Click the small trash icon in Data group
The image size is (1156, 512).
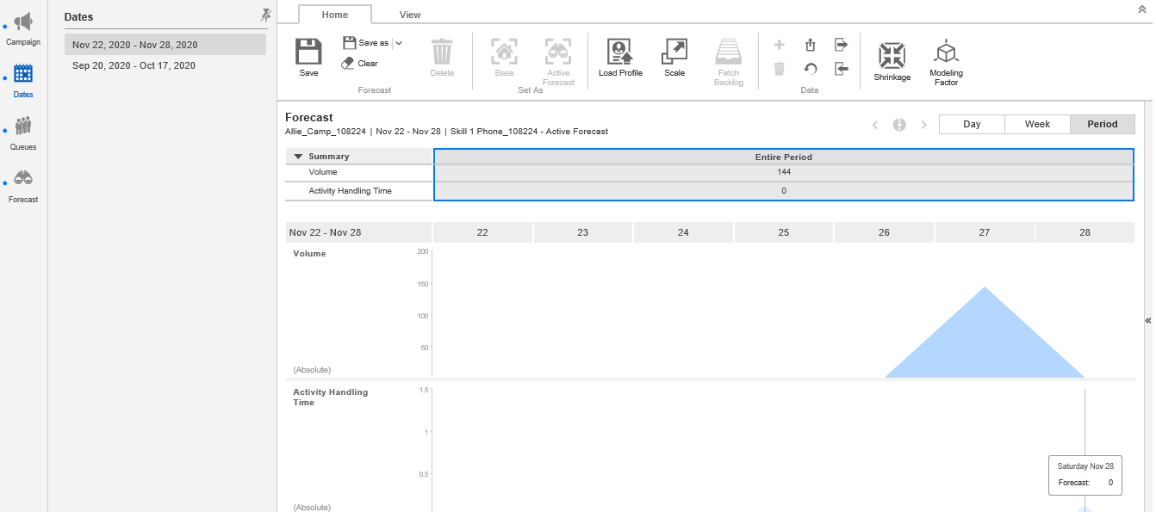point(780,69)
